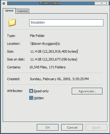Close the Emulation Properties dialog
The width and height of the screenshot is (110, 134).
(x=106, y=3)
